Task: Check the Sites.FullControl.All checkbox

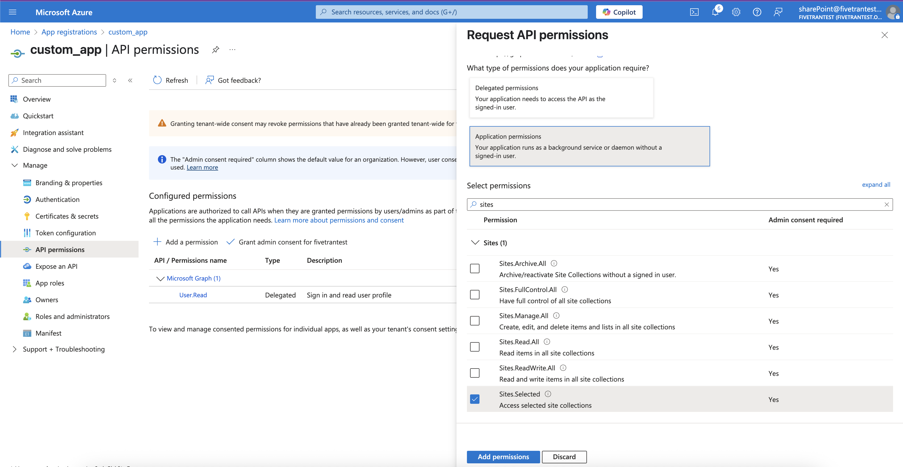Action: click(x=475, y=295)
